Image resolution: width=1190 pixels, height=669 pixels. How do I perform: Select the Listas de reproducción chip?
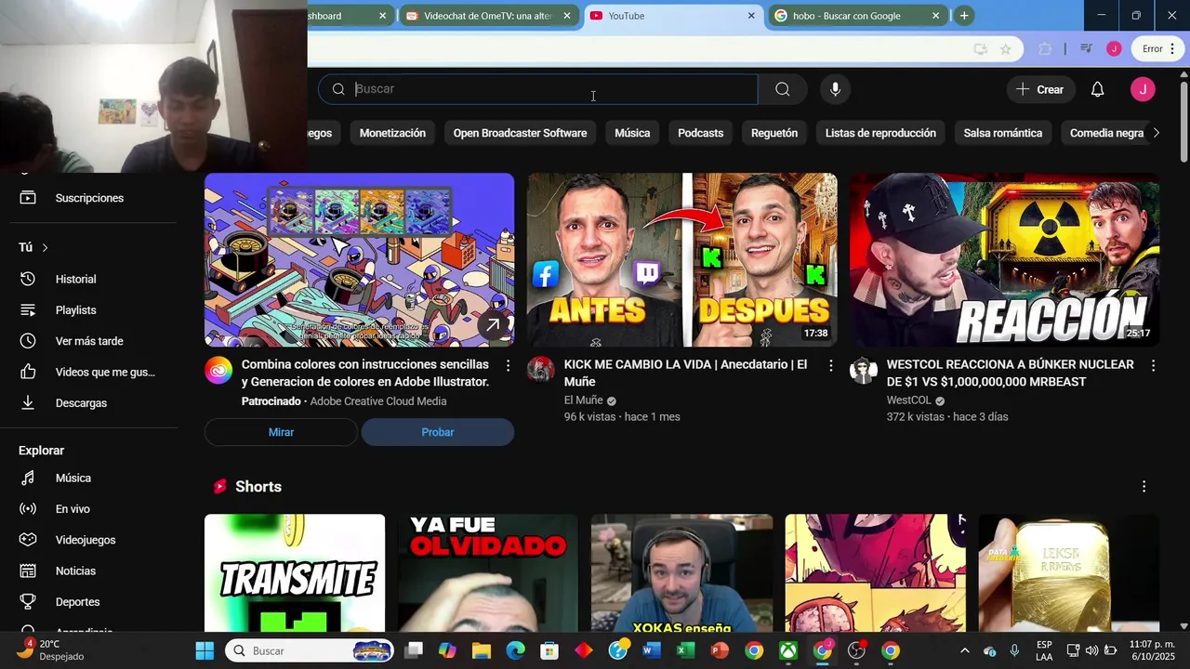[x=880, y=133]
